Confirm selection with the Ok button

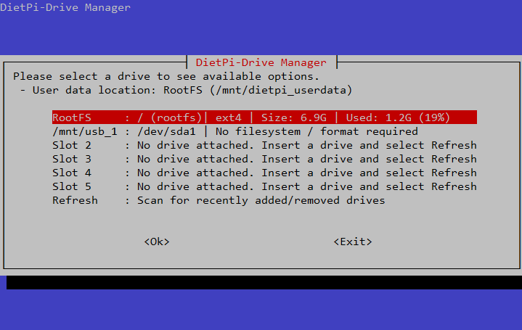click(x=157, y=242)
